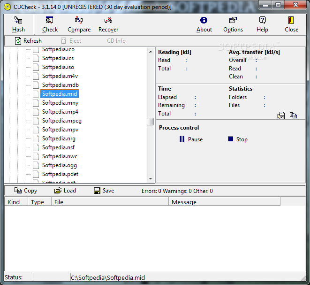This screenshot has height=285, width=310.
Task: Launch the Recover tool
Action: (108, 25)
